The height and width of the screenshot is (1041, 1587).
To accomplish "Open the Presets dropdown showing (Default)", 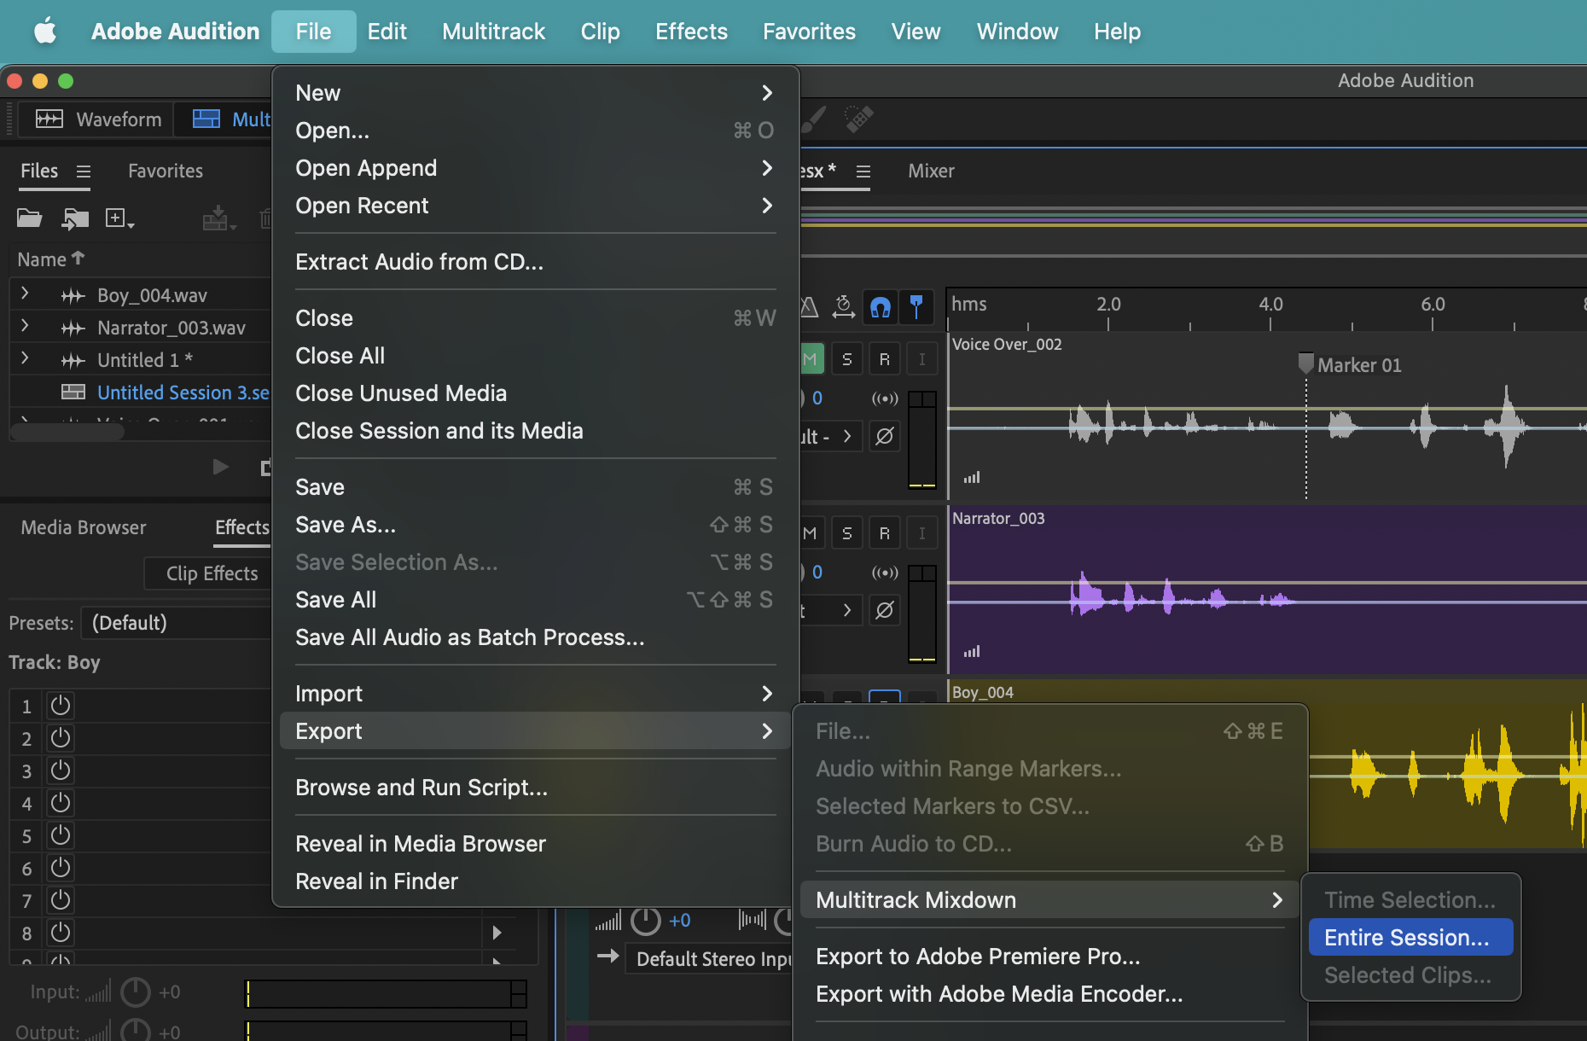I will point(176,623).
